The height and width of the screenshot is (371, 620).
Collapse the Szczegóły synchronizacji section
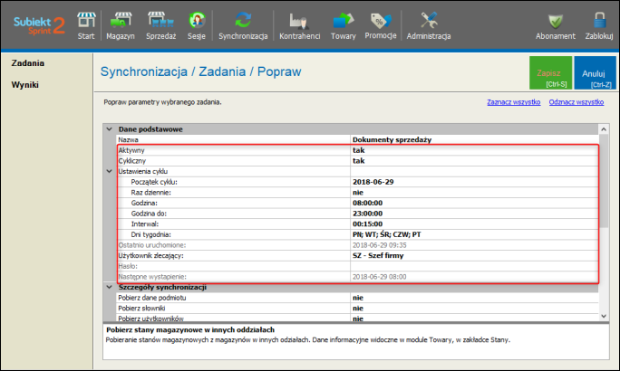[x=110, y=287]
